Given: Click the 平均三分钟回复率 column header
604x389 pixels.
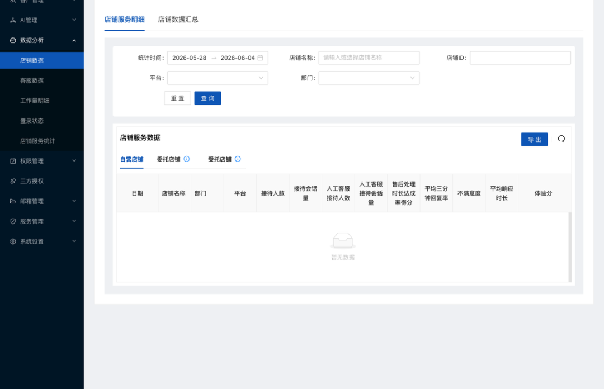Looking at the screenshot, I should (x=436, y=193).
